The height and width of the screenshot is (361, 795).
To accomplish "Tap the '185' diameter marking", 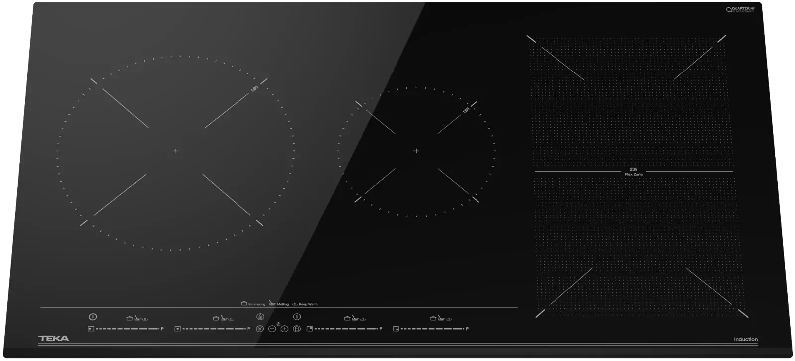I will pos(466,110).
